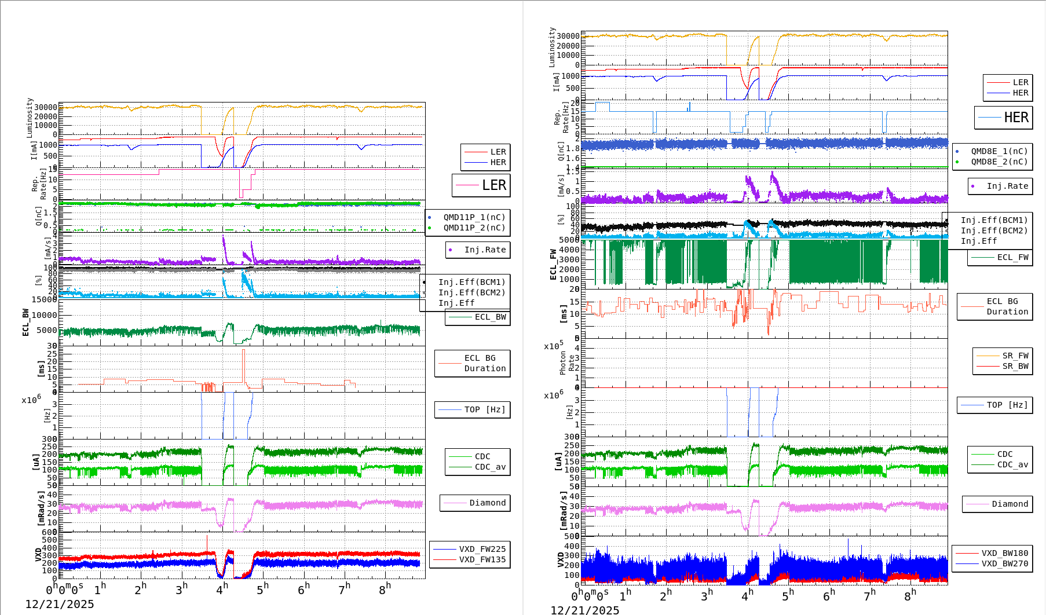Click the 12/21/2025 date under LER plot
Image resolution: width=1046 pixels, height=615 pixels.
tap(60, 605)
